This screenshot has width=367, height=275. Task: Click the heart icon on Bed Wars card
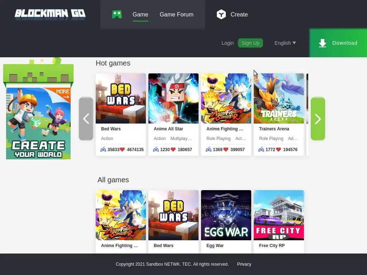click(122, 150)
